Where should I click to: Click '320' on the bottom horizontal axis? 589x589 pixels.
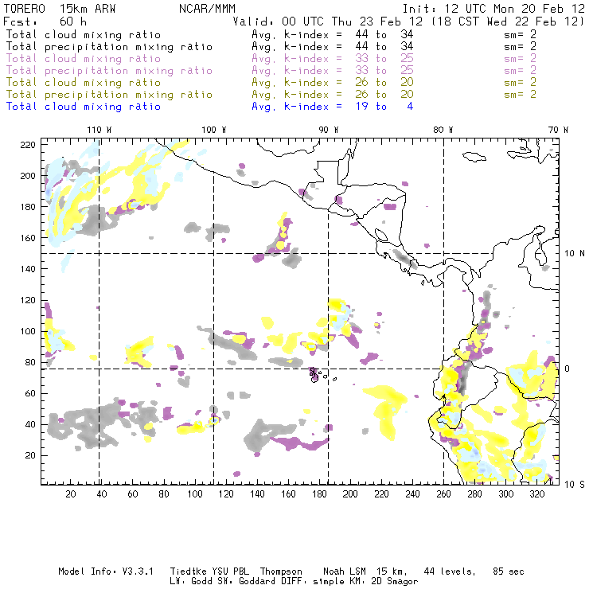click(537, 494)
